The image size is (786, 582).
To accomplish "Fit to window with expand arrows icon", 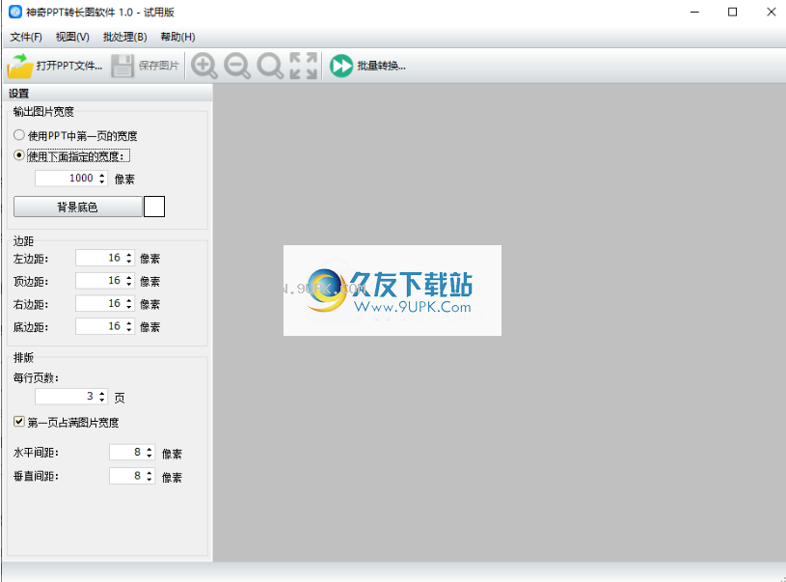I will tap(304, 66).
